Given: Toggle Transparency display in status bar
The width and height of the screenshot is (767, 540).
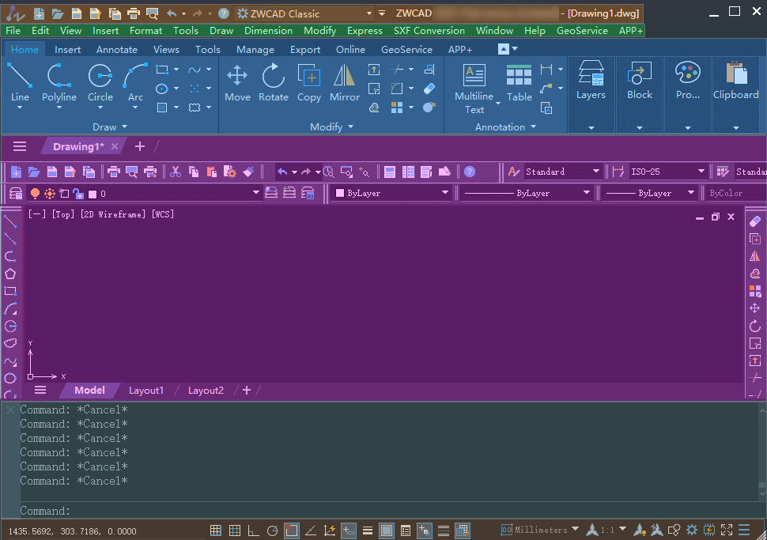Looking at the screenshot, I should coord(387,531).
